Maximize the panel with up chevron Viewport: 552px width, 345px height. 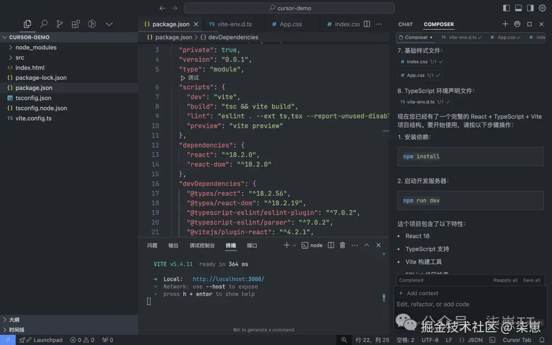click(x=366, y=245)
